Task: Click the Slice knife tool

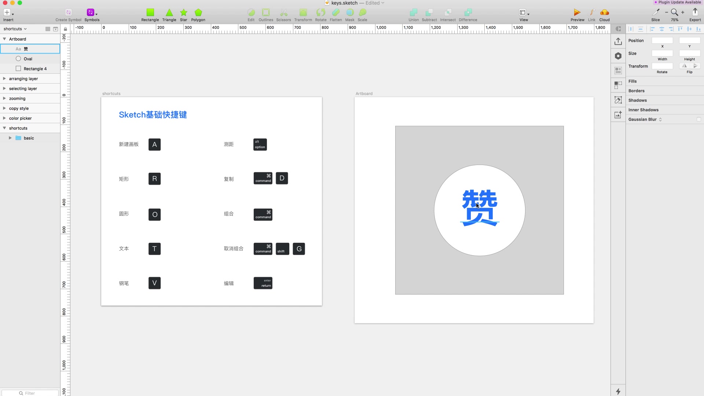Action: 656,12
